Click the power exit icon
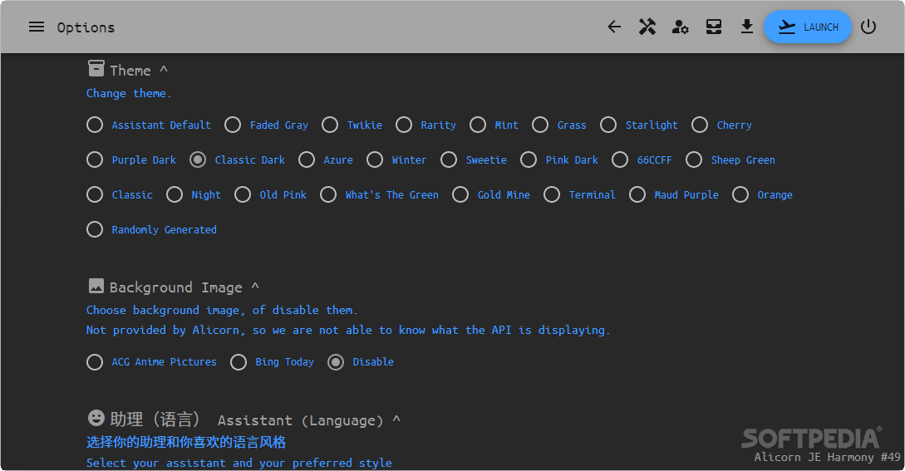 (868, 27)
